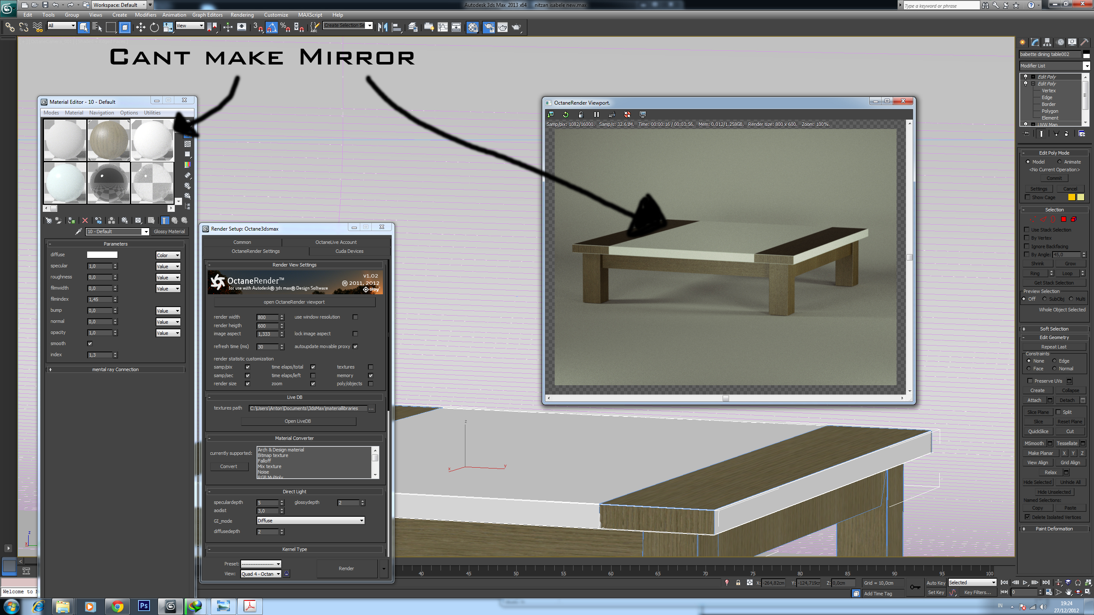Click the Mirror tool in toolbar
The image size is (1094, 615).
click(x=382, y=27)
